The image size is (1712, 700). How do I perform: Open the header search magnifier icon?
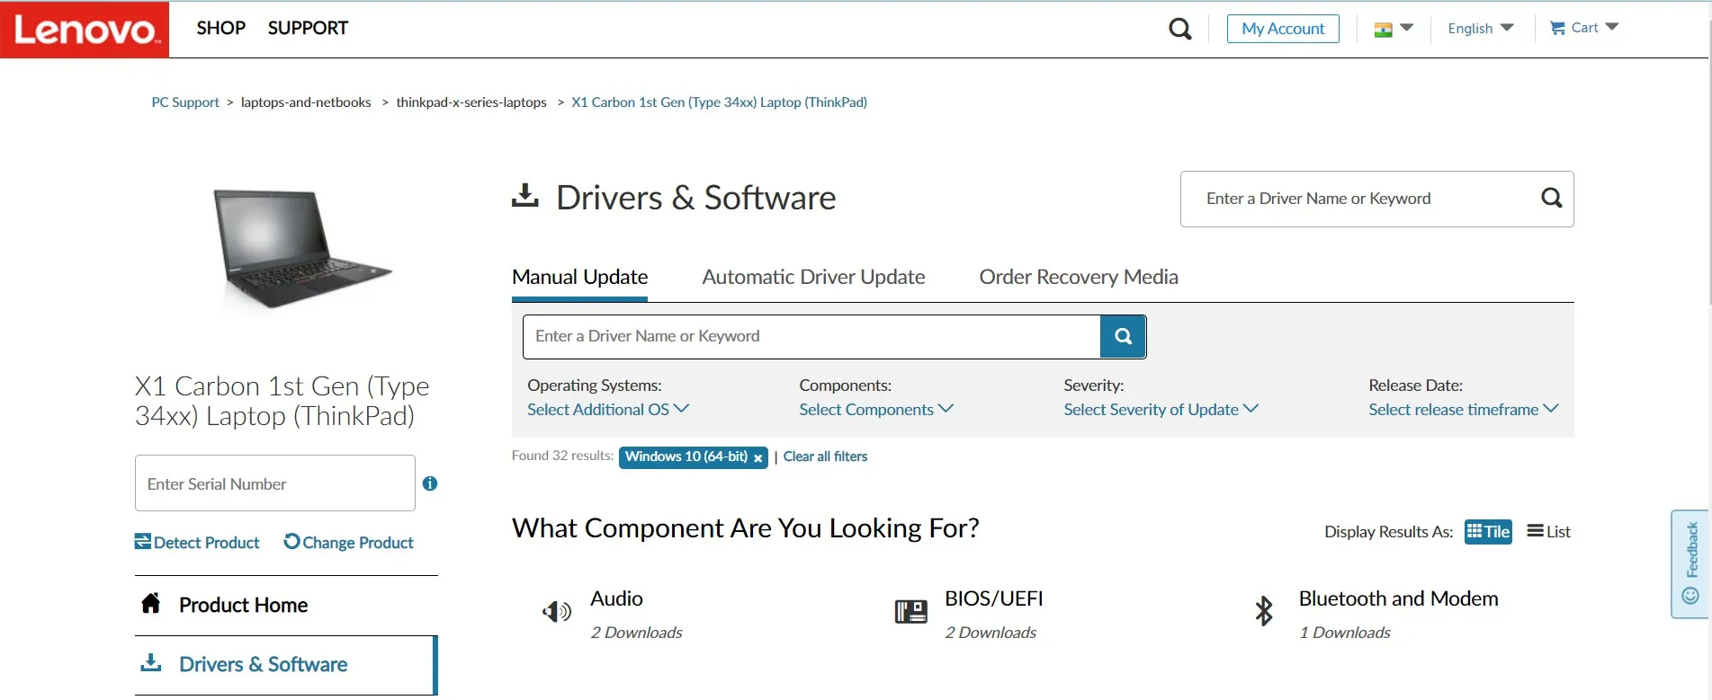pos(1179,29)
